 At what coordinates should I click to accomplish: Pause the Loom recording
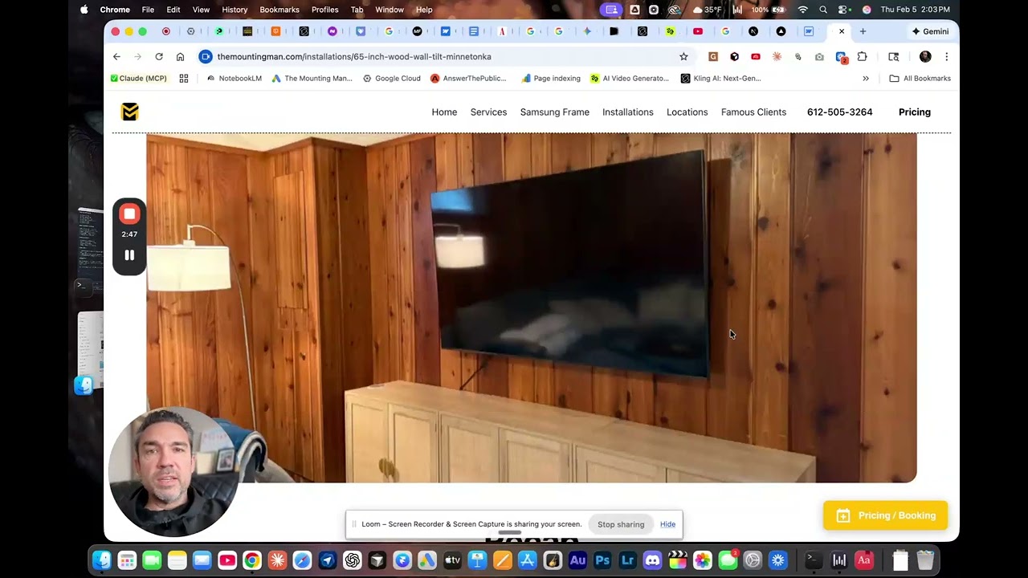129,255
